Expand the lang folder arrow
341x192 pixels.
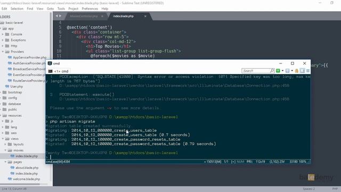pos(3,127)
